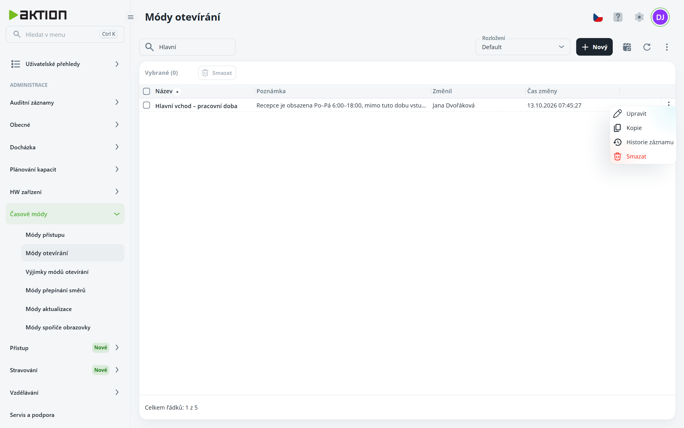Expand the Přístup section marked Nové
This screenshot has width=684, height=428.
pos(65,348)
